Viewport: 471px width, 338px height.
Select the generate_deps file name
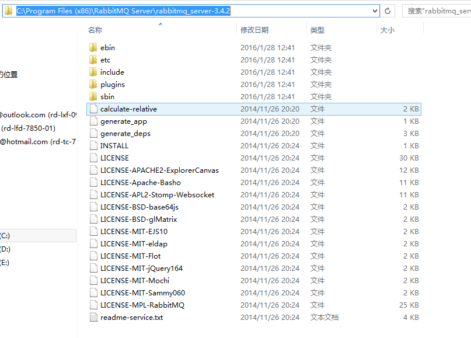point(125,134)
